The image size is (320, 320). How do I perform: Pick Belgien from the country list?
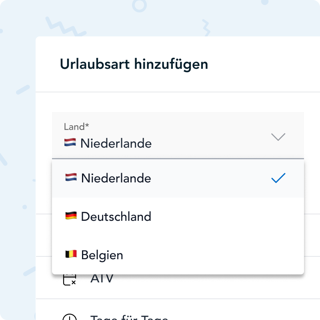(x=102, y=255)
